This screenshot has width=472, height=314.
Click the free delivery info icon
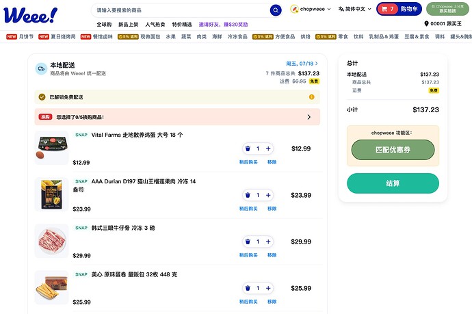click(x=311, y=97)
